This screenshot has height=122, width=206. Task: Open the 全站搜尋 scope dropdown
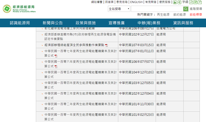(119, 9)
